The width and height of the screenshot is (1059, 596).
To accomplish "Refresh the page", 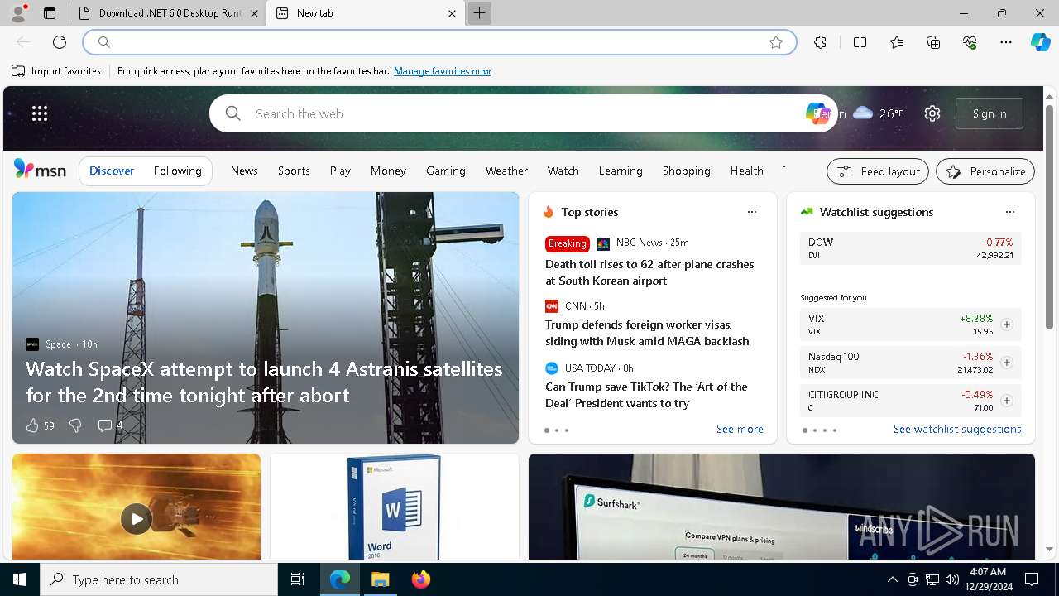I will coord(60,42).
